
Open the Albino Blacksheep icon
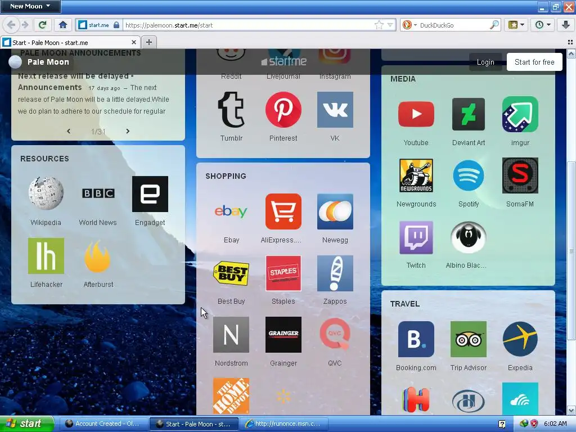469,237
